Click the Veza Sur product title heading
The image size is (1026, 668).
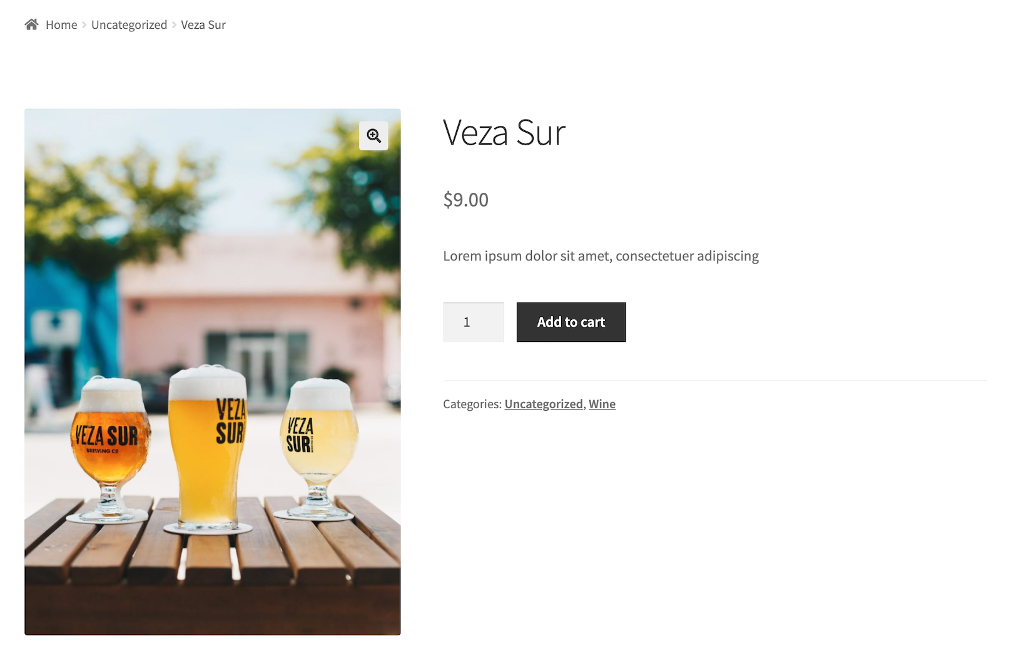click(x=504, y=133)
